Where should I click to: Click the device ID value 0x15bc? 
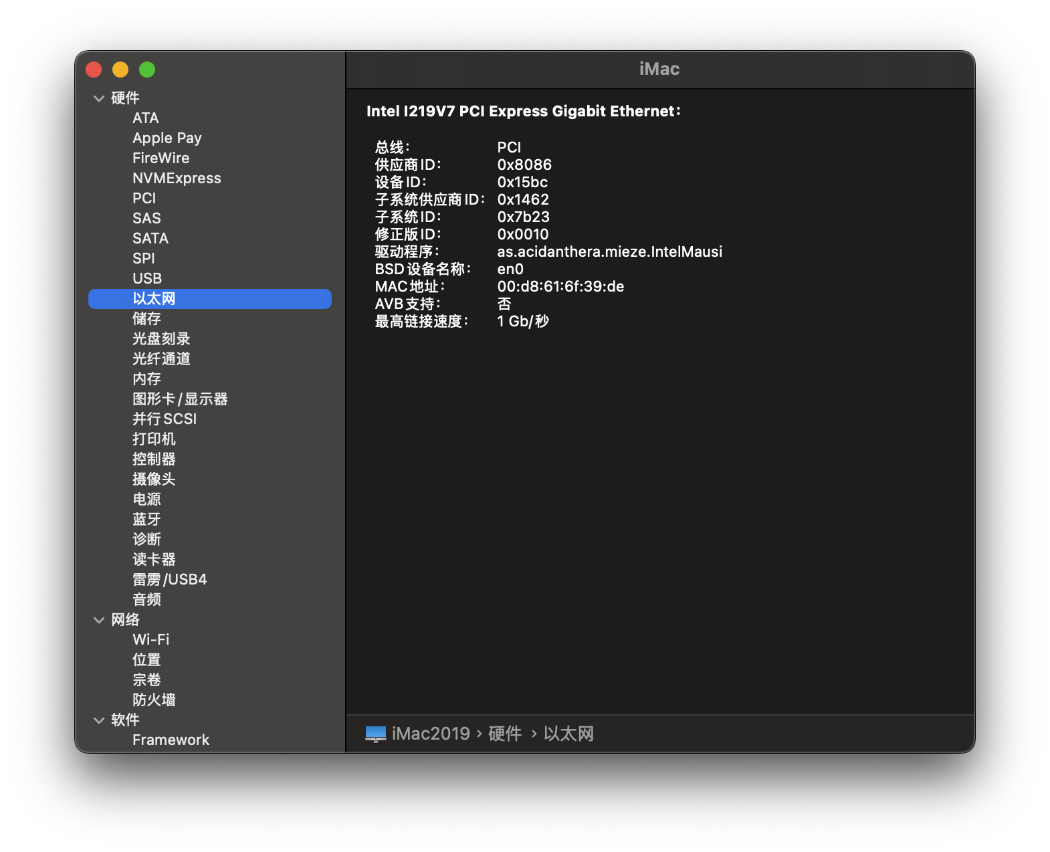522,182
